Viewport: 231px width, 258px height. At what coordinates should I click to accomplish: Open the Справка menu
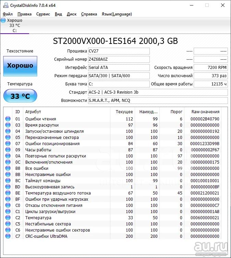(89, 14)
